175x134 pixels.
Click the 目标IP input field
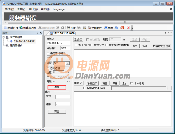point(58,43)
